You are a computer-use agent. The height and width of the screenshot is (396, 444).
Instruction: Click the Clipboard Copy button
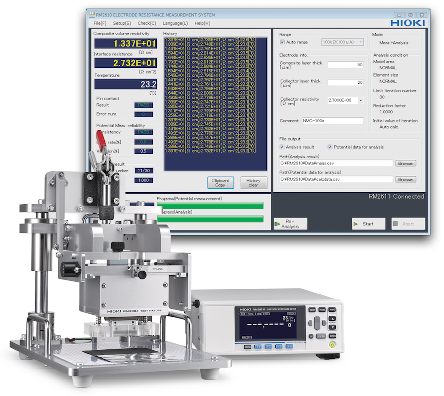220,182
